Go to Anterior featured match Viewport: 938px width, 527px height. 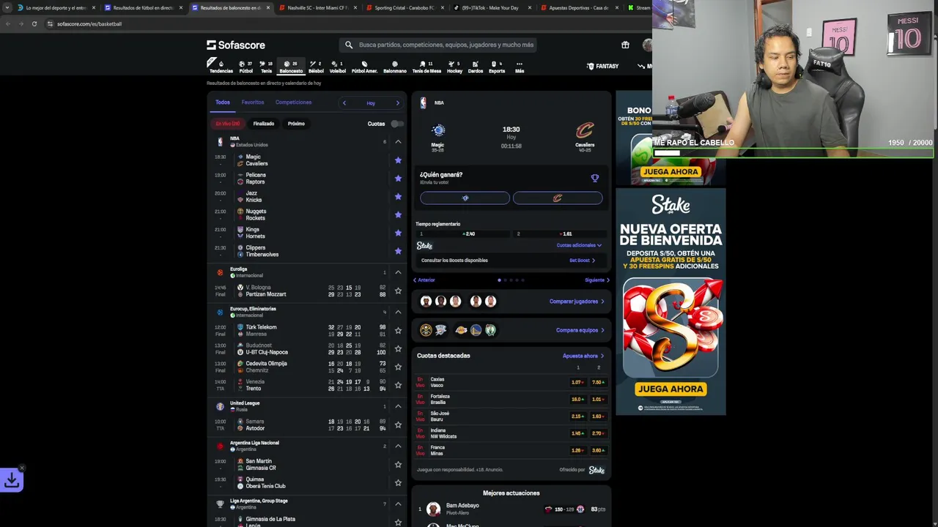pos(424,280)
